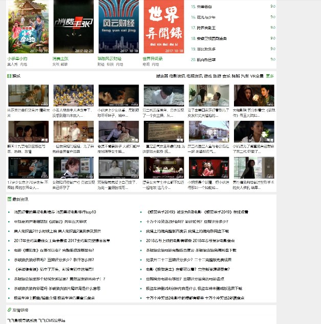Screen dimensions: 321x324
Task: Select 电影资讯 category tab
Action: 177,76
